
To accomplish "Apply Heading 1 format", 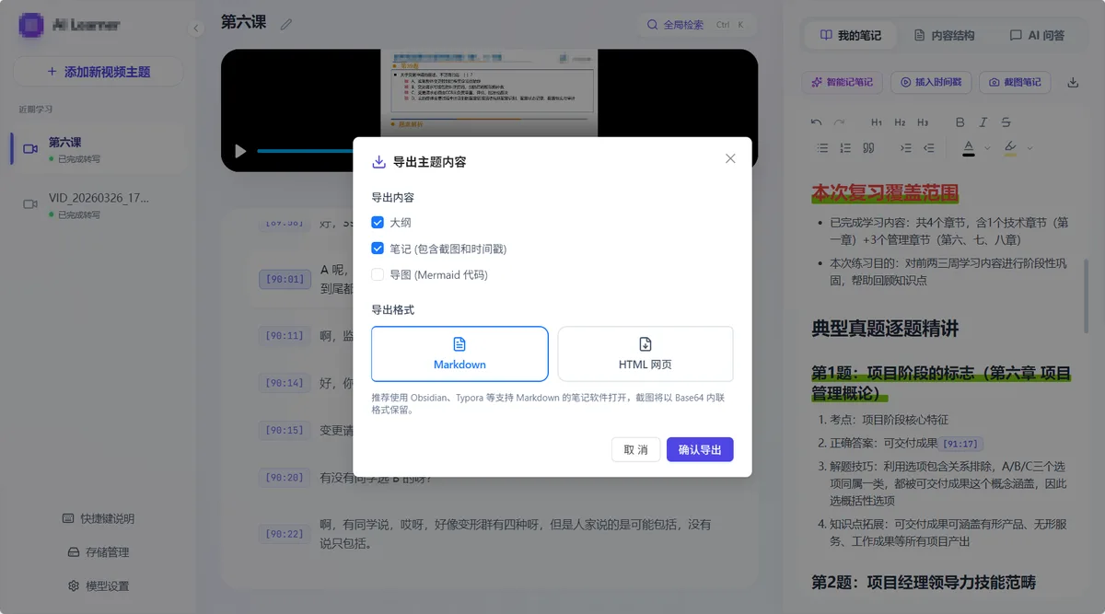I will click(877, 122).
